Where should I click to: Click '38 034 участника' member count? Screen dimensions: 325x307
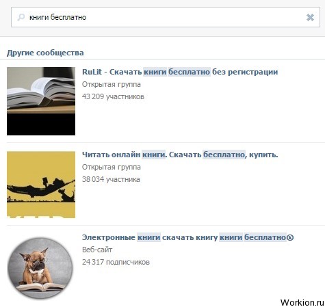[111, 179]
